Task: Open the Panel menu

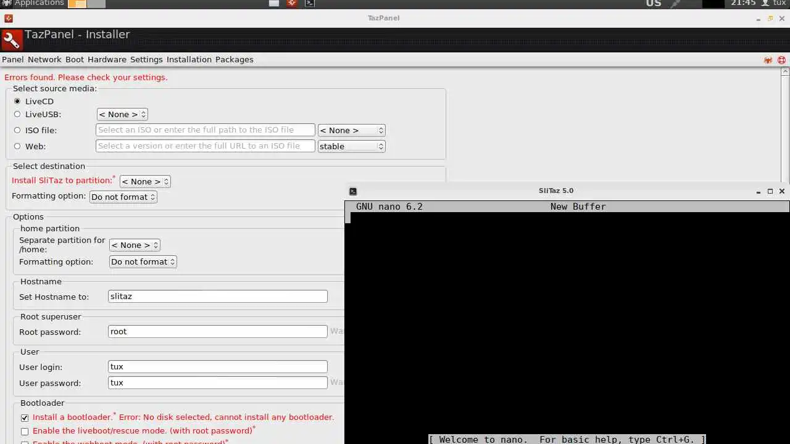Action: tap(13, 60)
